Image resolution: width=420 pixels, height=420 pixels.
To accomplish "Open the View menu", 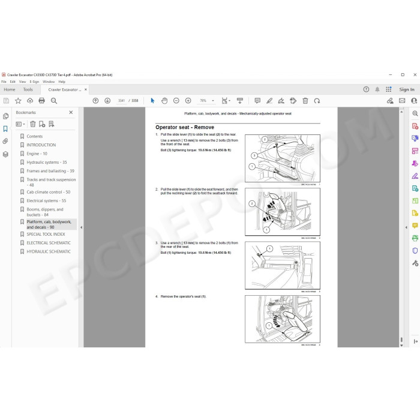I will tap(23, 82).
